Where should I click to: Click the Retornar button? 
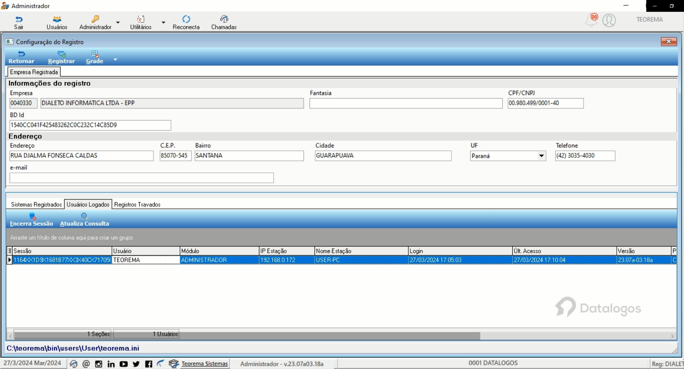click(x=21, y=58)
